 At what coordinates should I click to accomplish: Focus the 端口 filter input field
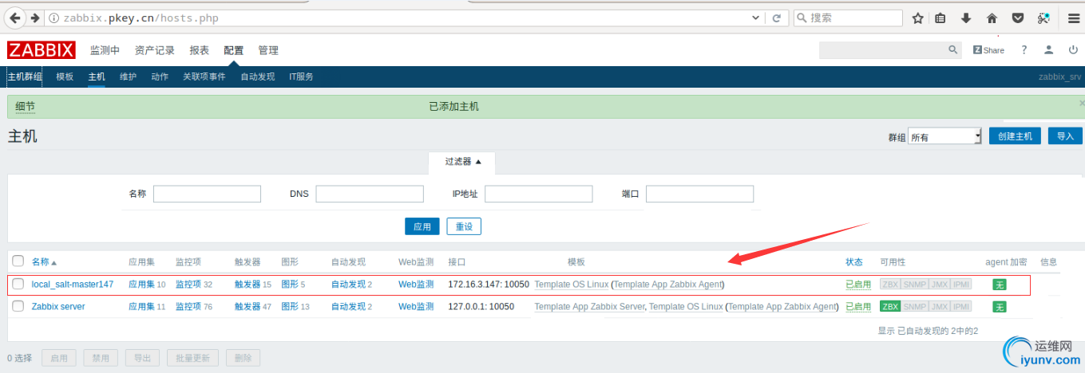[x=699, y=194]
